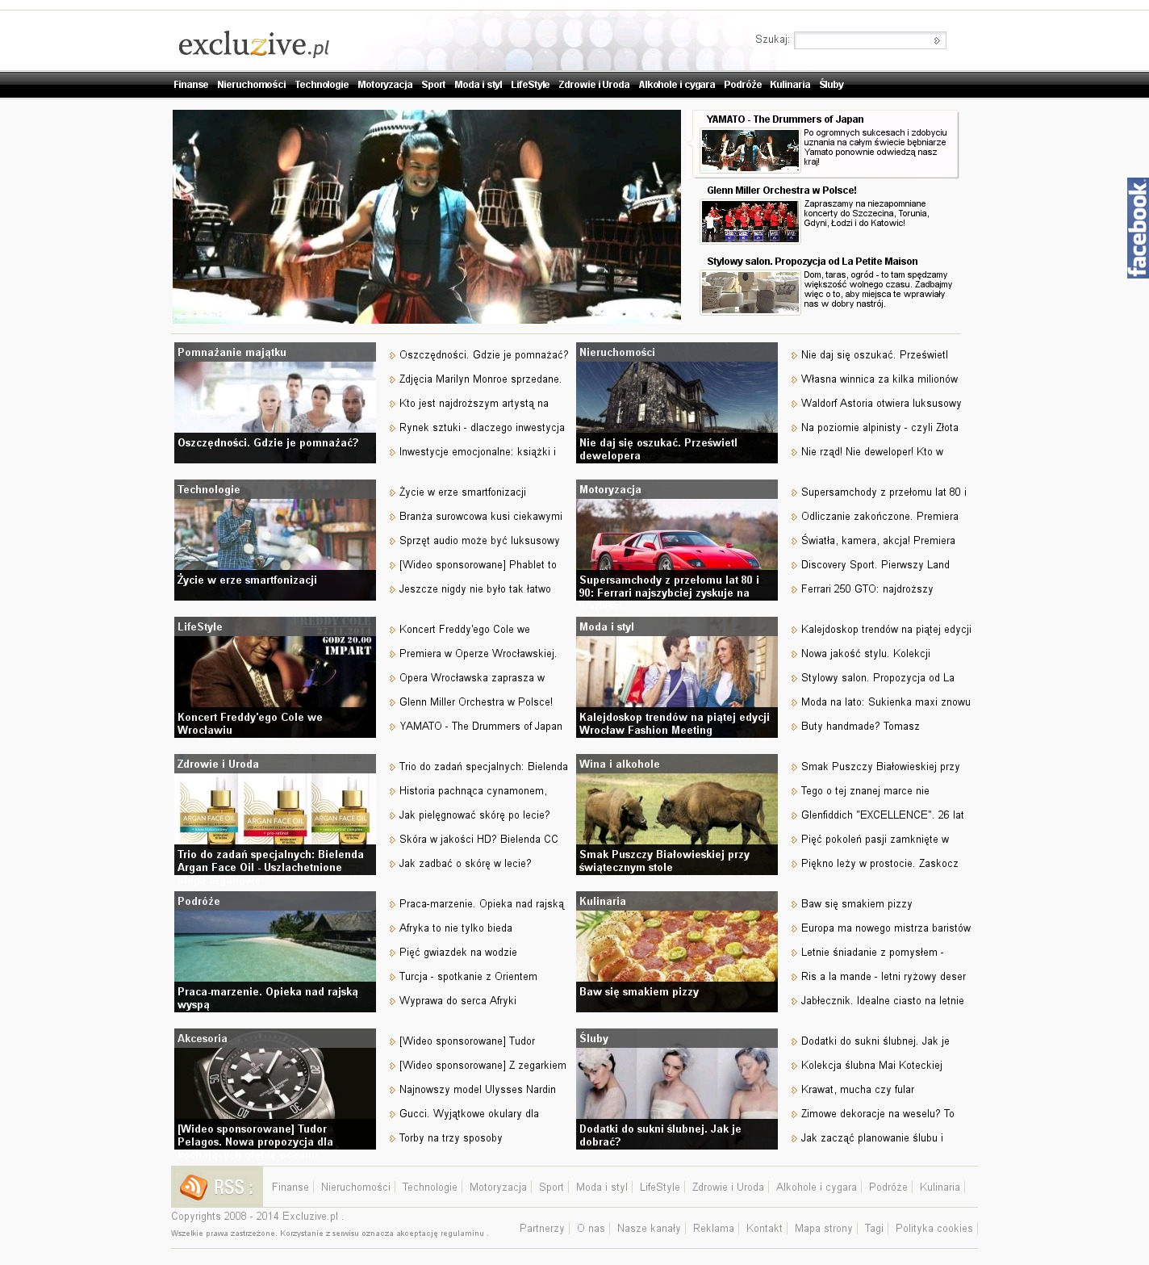Screen dimensions: 1149x1265
Task: Open the Facebook side tab
Action: [1138, 228]
